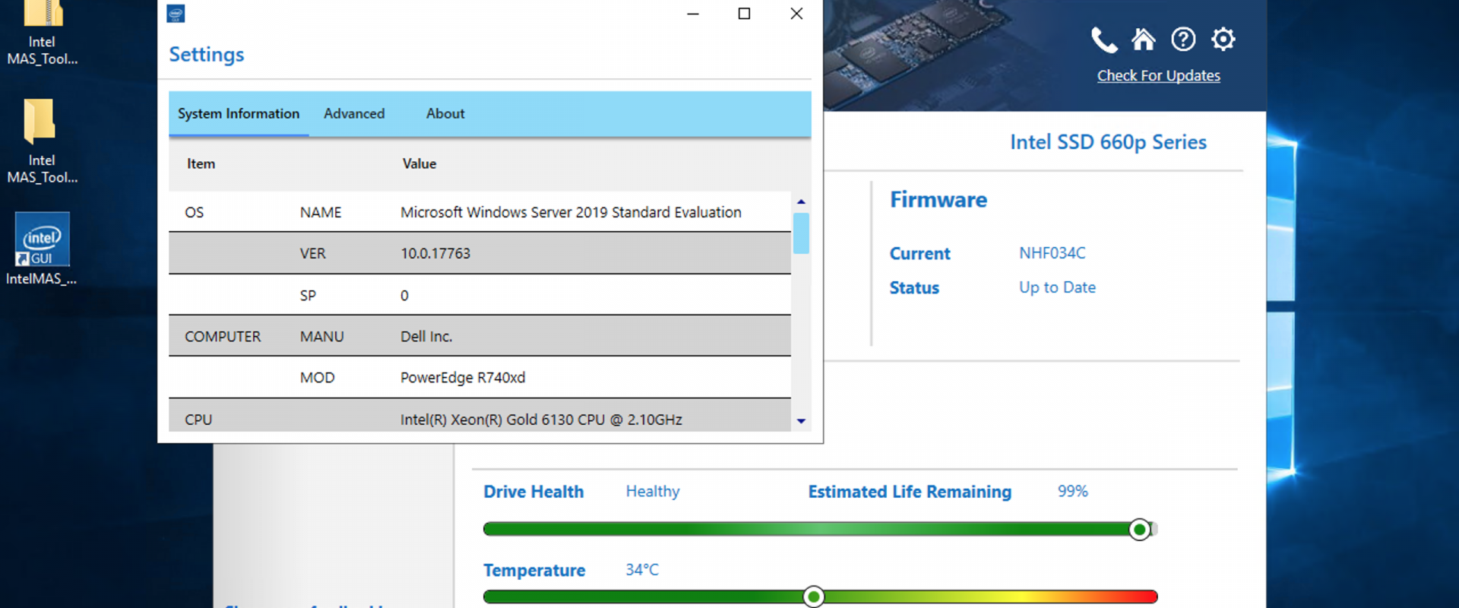Click the 99% life remaining value

(1073, 491)
